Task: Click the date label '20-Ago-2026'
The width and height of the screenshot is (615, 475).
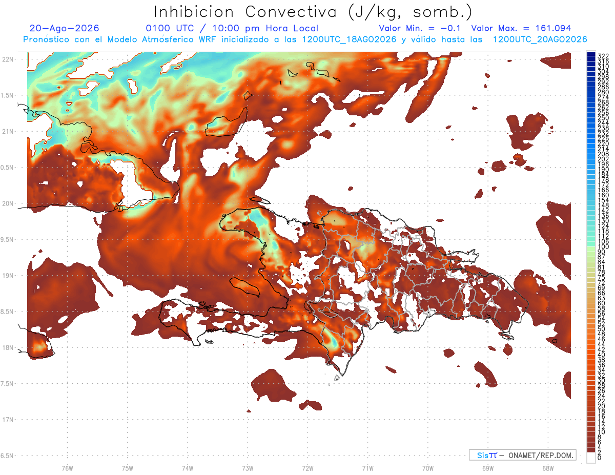Action: (x=65, y=28)
